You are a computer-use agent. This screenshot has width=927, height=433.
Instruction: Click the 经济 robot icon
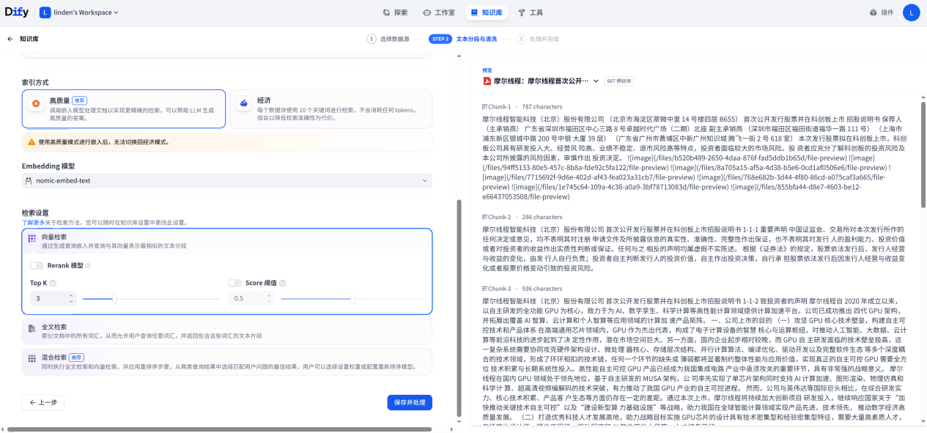243,104
